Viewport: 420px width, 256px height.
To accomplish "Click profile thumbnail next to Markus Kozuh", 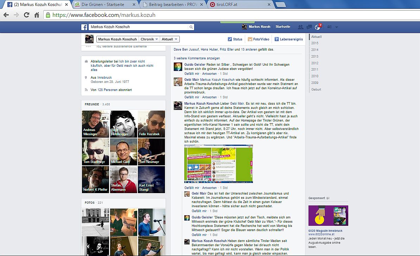I will tap(244, 27).
